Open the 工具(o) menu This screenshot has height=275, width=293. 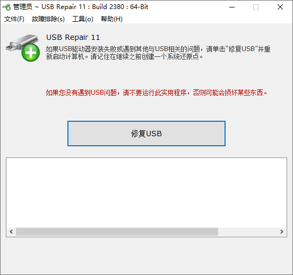click(x=83, y=19)
